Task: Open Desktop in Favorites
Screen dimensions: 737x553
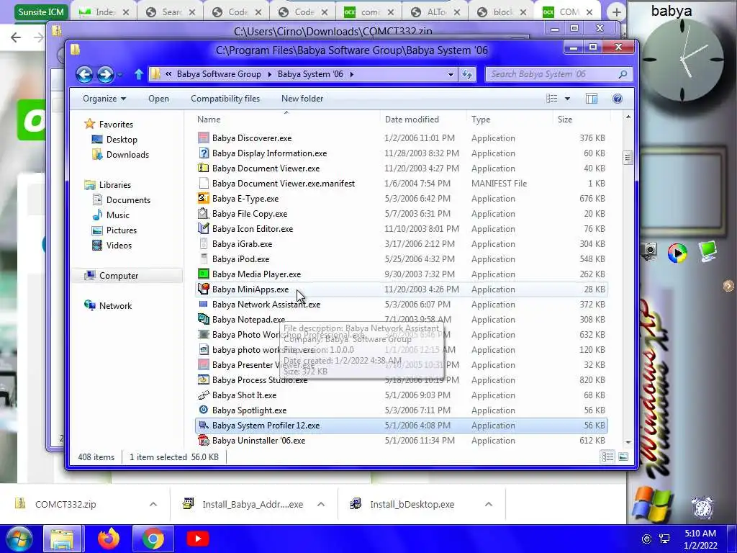Action: 114,139
